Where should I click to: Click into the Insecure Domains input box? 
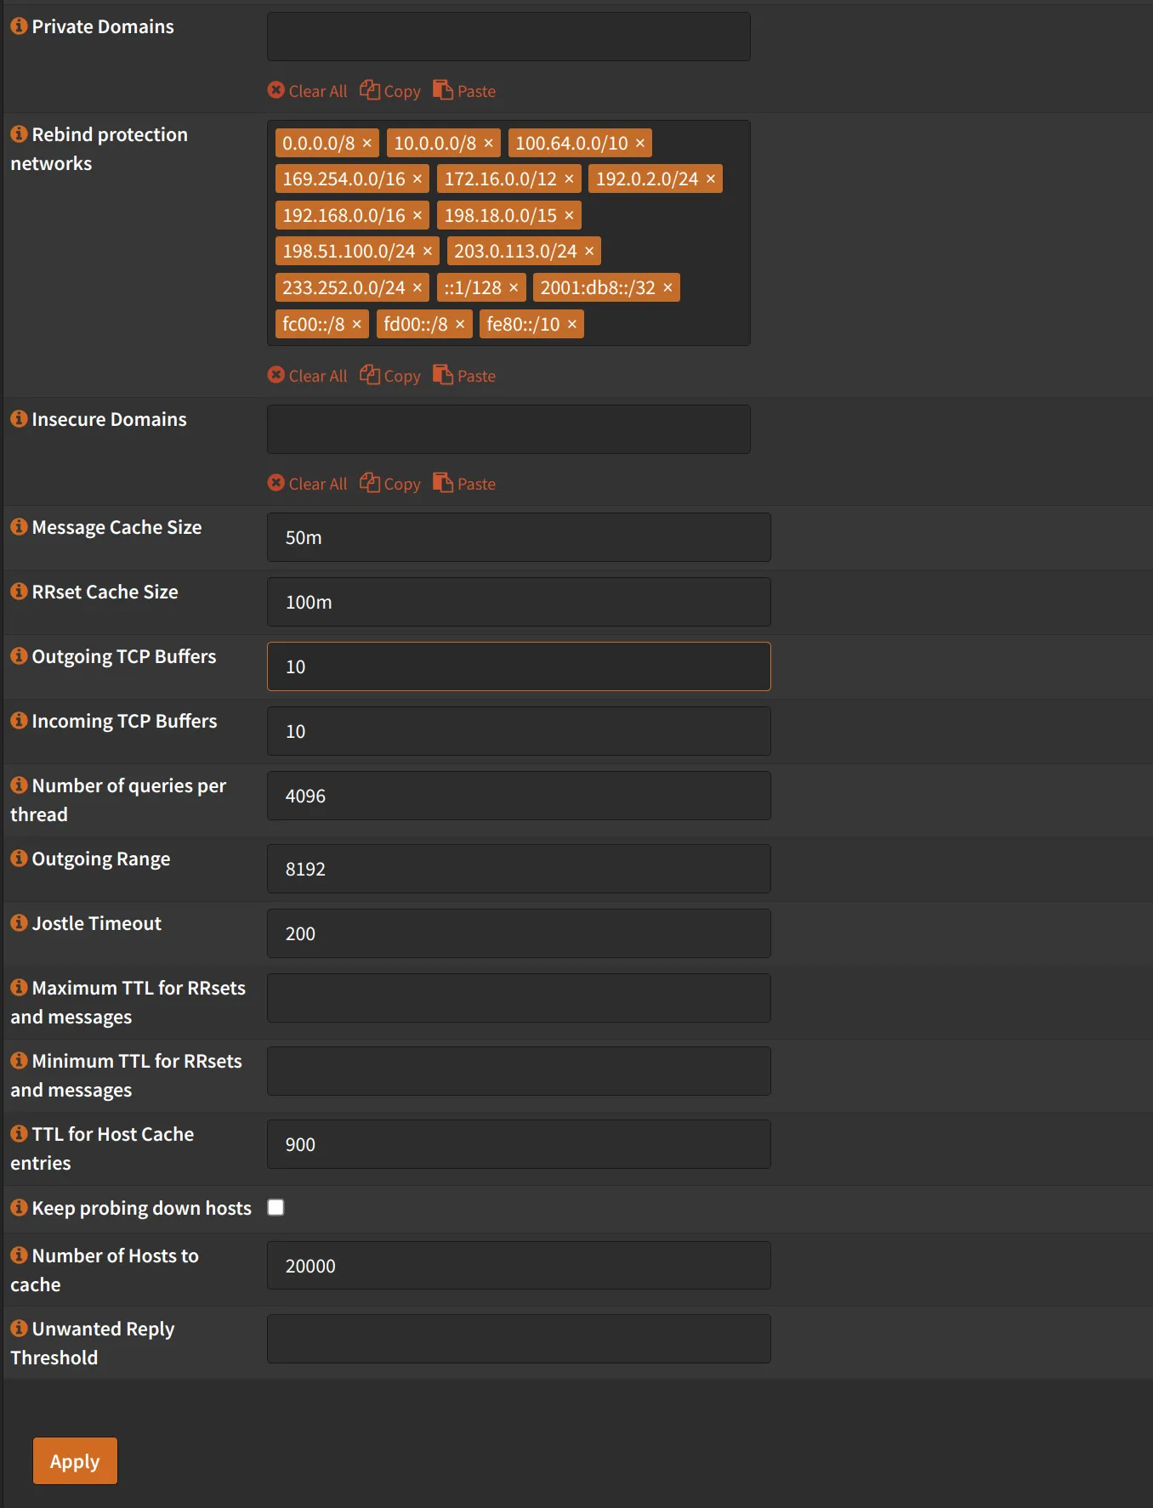508,429
